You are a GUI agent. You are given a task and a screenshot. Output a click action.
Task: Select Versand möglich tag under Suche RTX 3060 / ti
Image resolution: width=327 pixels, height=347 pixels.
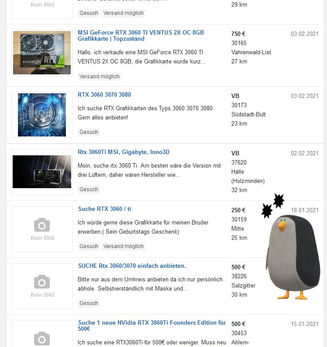click(x=124, y=246)
